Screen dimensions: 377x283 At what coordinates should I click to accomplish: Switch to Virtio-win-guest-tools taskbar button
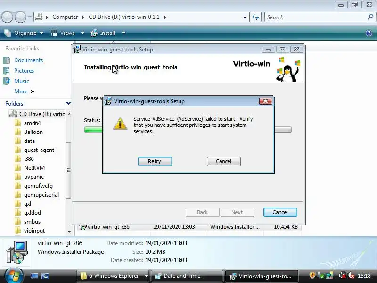(262, 276)
